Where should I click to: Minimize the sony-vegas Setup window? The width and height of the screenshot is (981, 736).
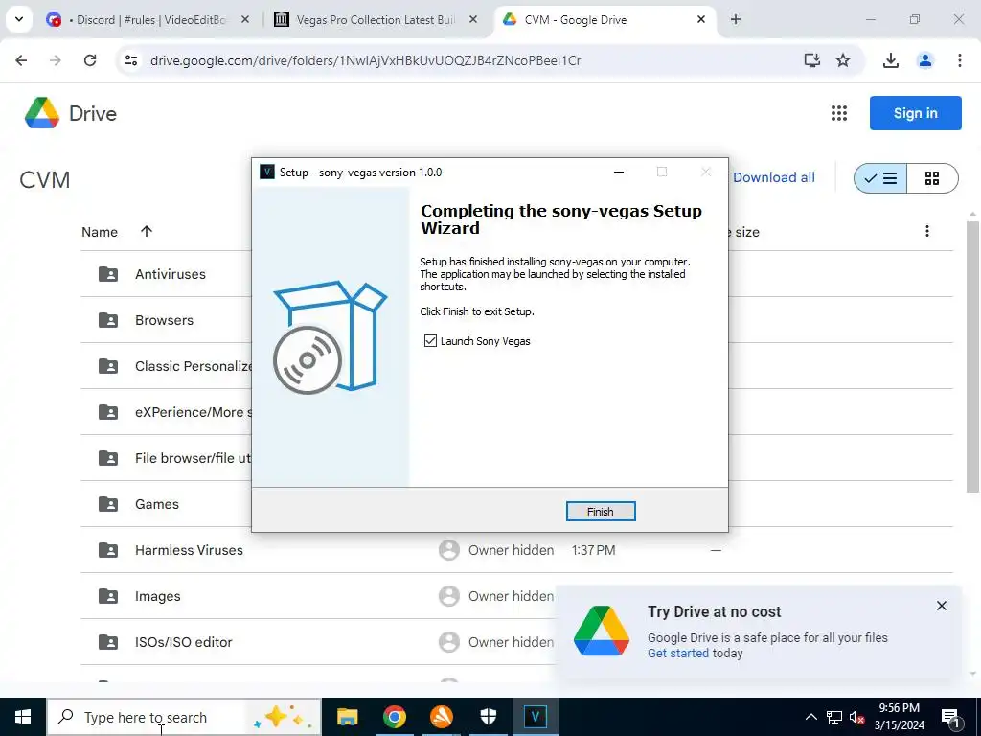tap(619, 172)
